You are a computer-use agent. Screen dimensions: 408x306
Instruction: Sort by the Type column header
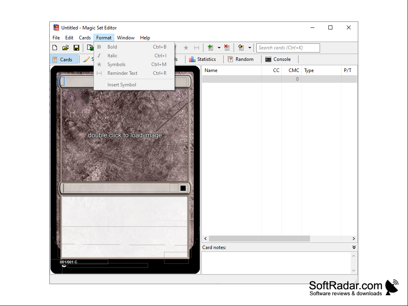(x=321, y=70)
